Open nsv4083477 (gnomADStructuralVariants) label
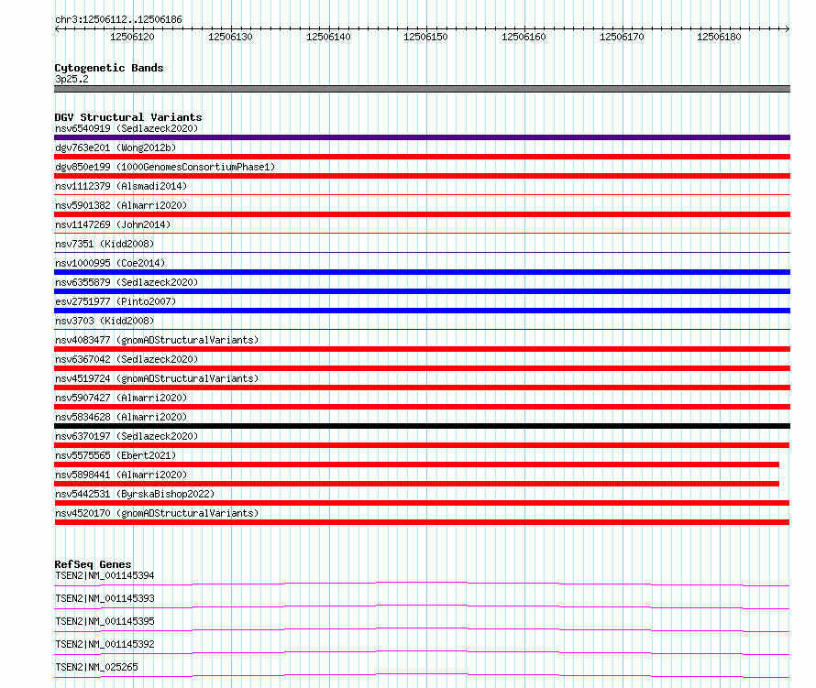This screenshot has width=816, height=688. (x=157, y=340)
